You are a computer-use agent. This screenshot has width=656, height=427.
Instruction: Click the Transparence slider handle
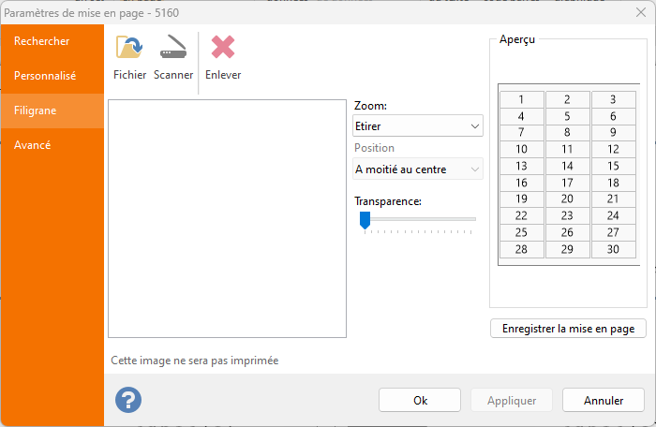[365, 219]
